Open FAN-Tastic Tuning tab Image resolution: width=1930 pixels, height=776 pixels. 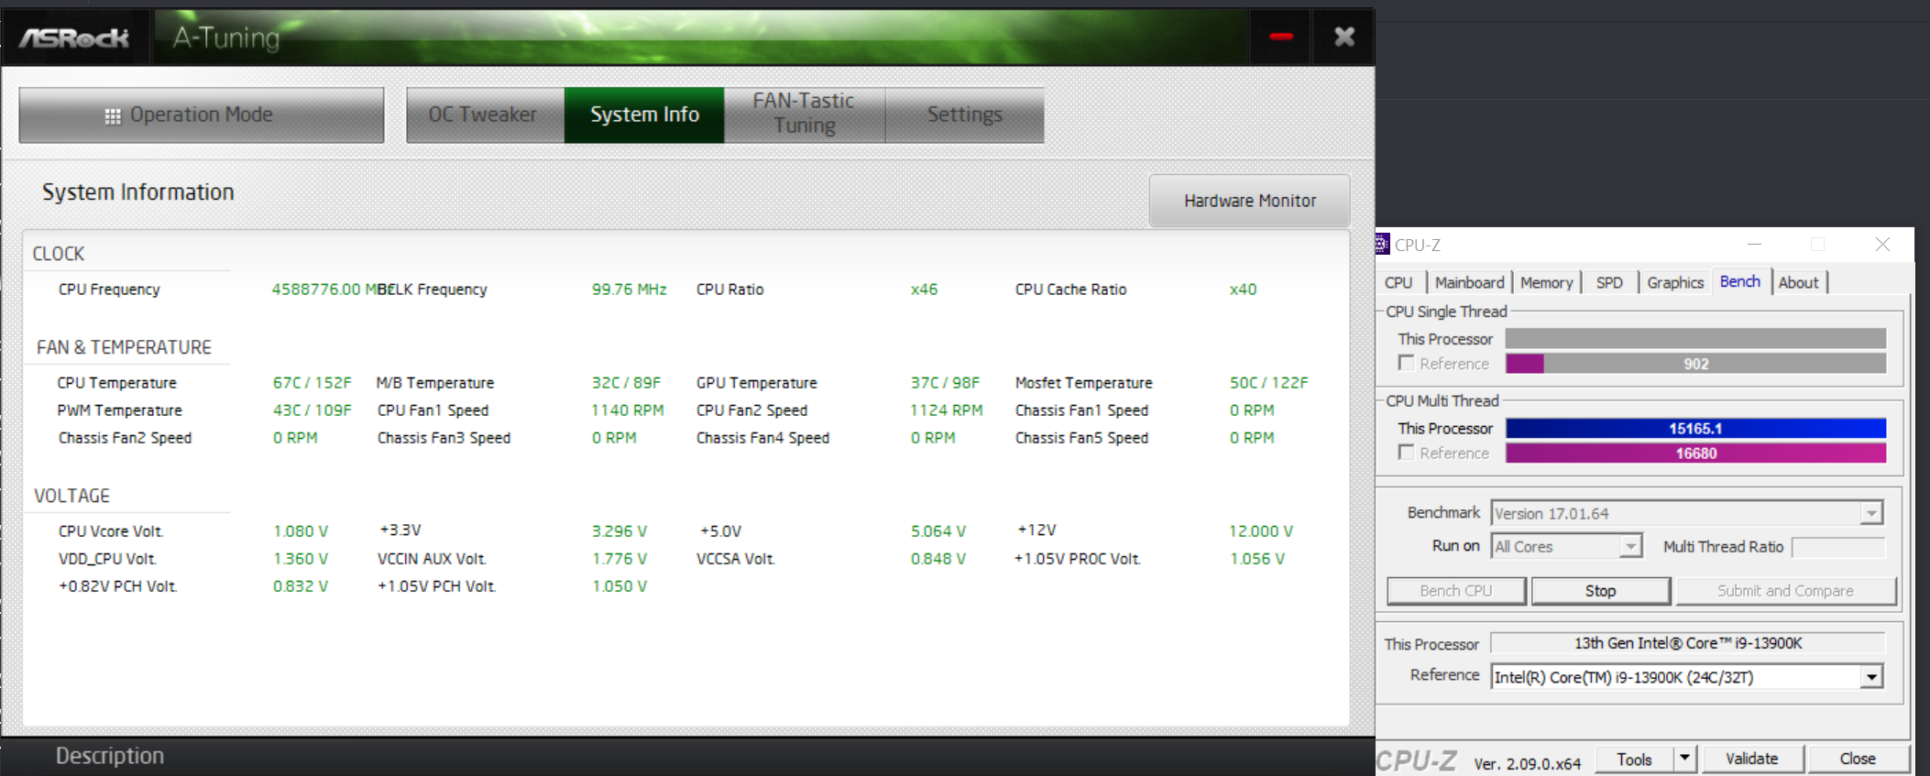(804, 115)
